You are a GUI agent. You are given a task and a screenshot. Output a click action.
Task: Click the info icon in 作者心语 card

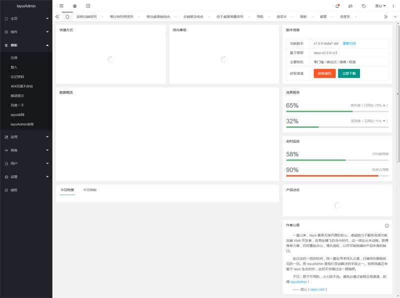point(386,226)
